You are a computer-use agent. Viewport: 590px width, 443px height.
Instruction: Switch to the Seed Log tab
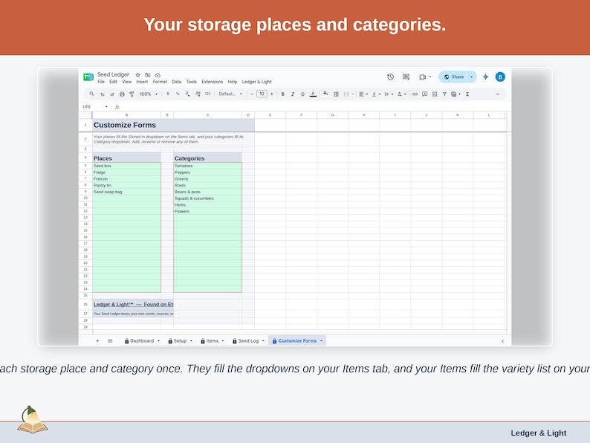248,340
